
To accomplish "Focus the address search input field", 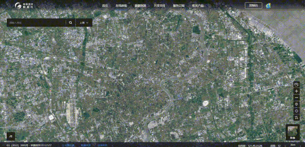I will click(36, 23).
